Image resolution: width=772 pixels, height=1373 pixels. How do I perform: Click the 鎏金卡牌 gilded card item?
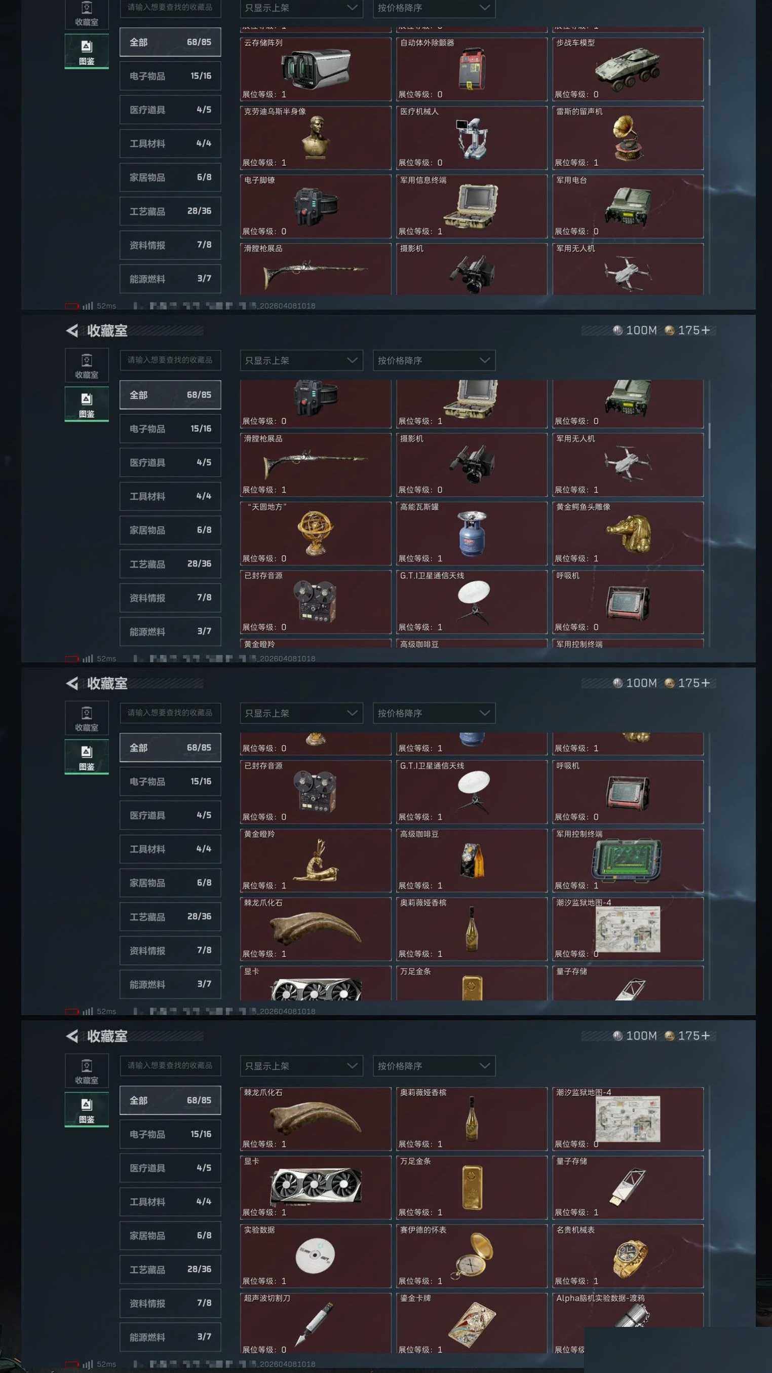pos(472,1324)
